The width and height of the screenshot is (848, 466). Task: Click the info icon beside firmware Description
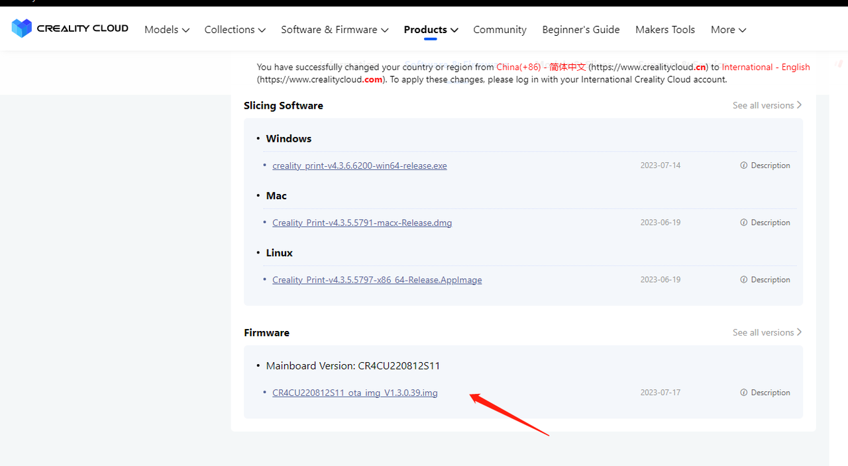[x=744, y=393]
